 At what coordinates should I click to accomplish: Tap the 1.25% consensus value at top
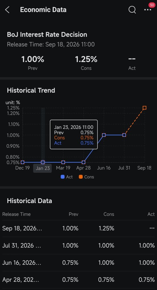tap(86, 59)
